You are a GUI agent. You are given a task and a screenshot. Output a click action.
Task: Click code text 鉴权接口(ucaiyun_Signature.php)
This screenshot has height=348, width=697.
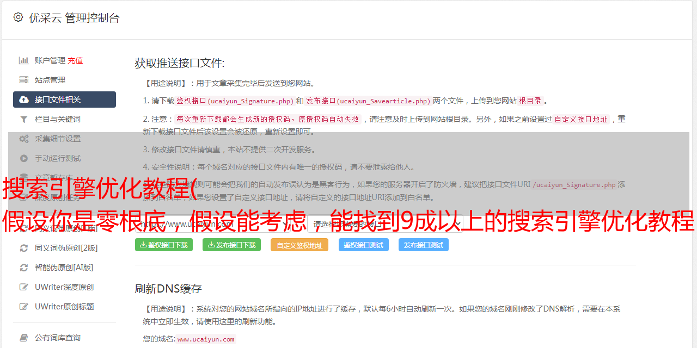point(235,101)
